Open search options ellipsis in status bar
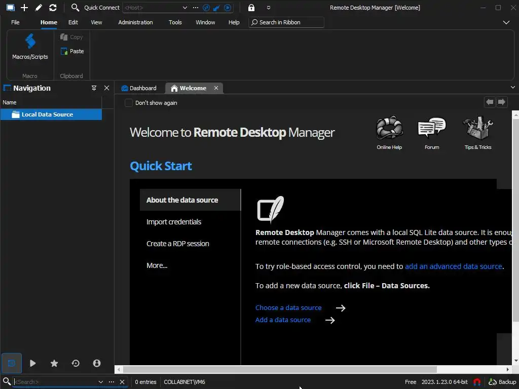This screenshot has width=519, height=389. pyautogui.click(x=111, y=382)
